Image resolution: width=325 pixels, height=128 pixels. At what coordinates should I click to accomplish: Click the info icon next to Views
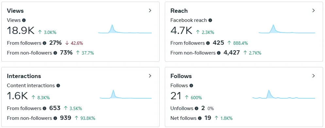pyautogui.click(x=24, y=20)
